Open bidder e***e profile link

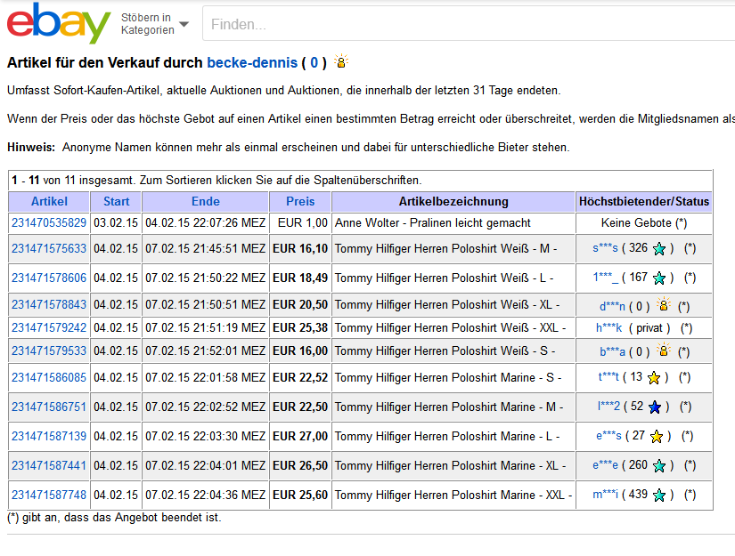(605, 465)
